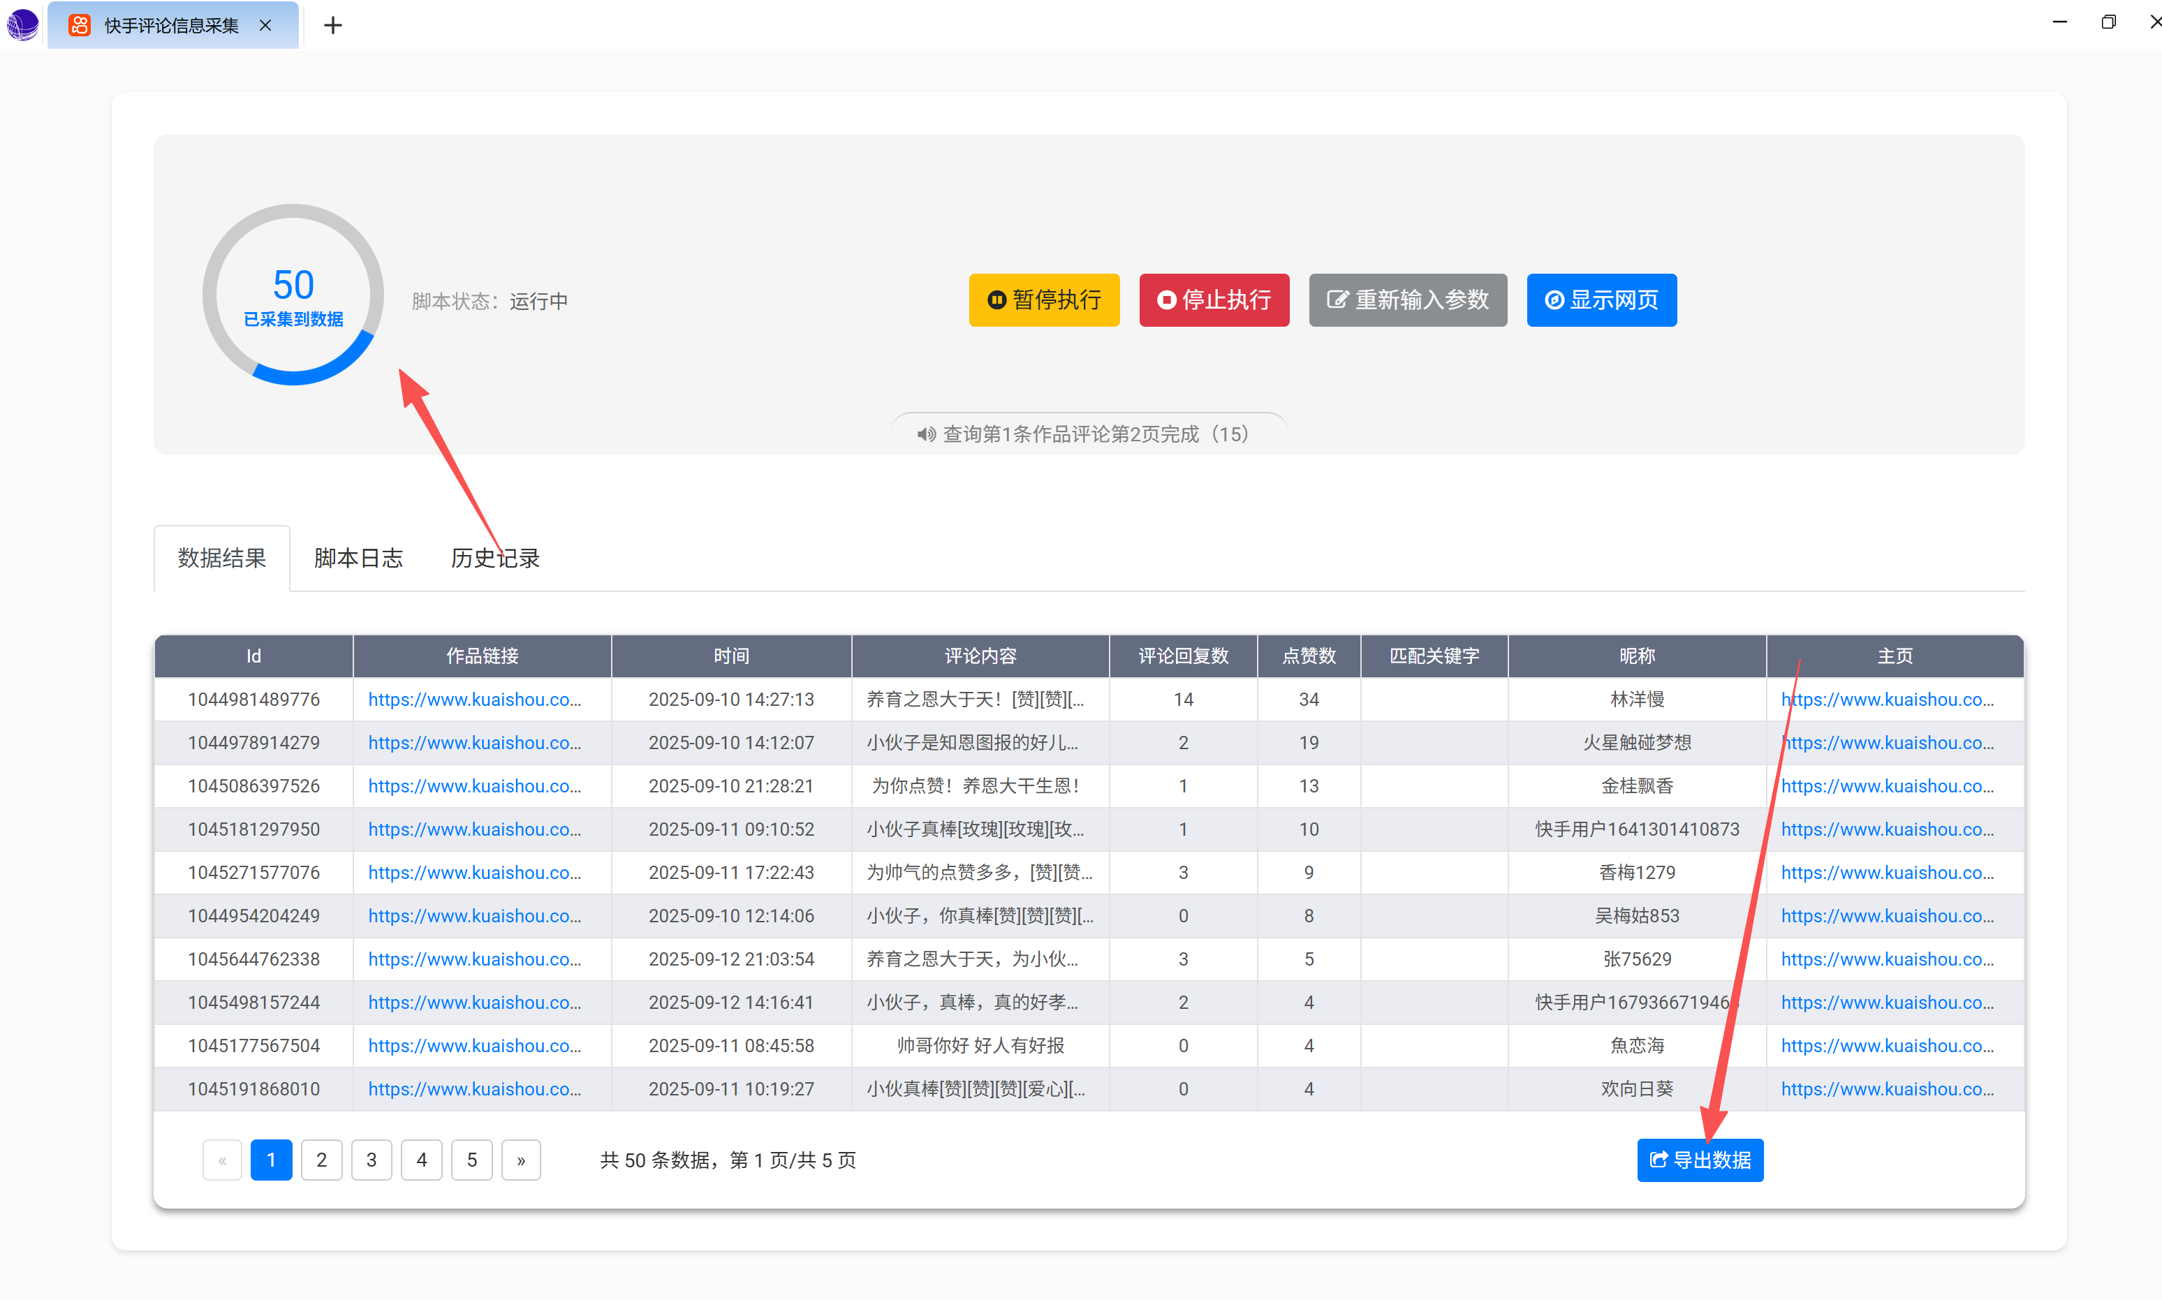The width and height of the screenshot is (2162, 1300).
Task: Click the 停止执行 stop button
Action: pyautogui.click(x=1214, y=300)
